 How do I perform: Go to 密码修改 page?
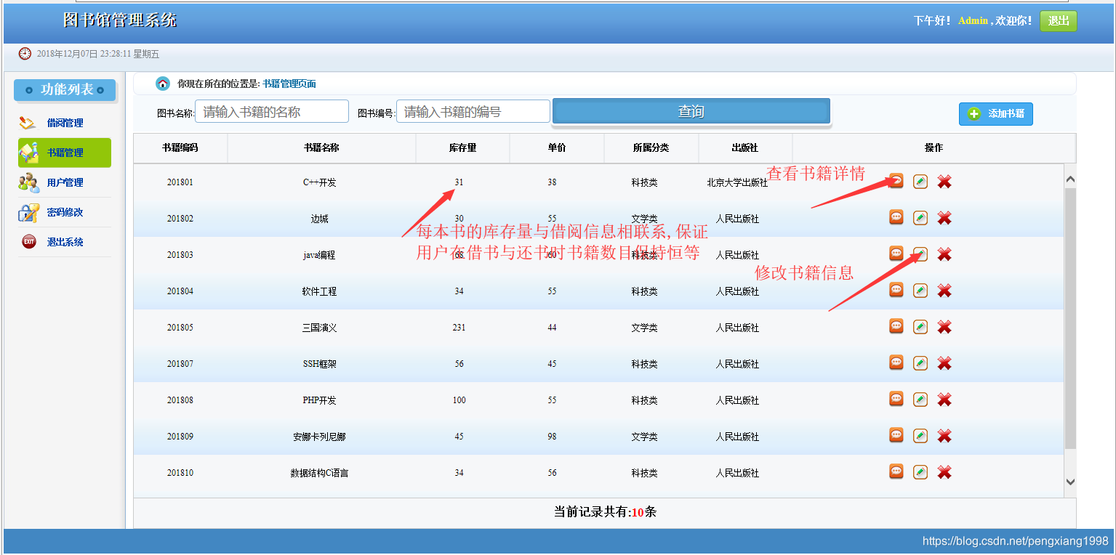[x=65, y=212]
